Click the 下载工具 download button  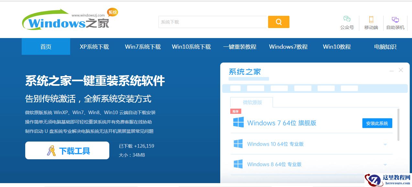pyautogui.click(x=67, y=150)
